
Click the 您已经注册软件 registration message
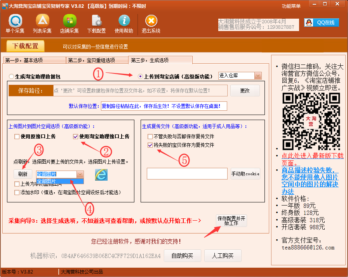click(136, 241)
